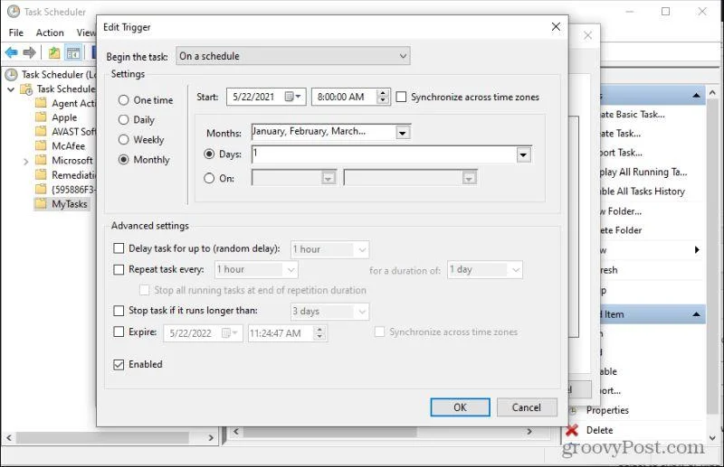Select the Days radio button
This screenshot has width=724, height=467.
click(209, 154)
